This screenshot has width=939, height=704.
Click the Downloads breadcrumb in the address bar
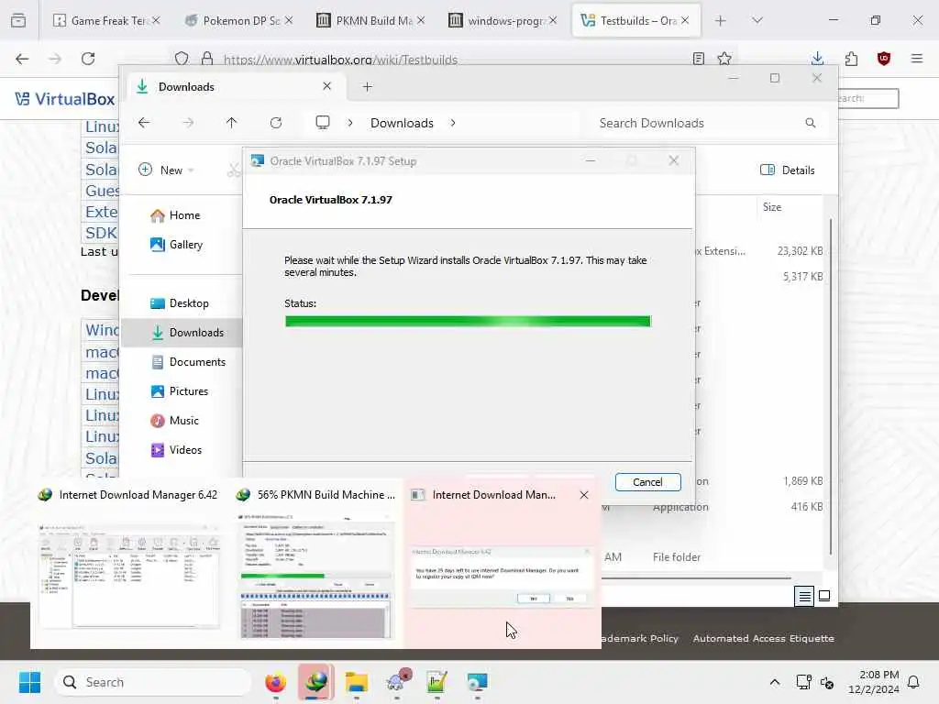point(402,123)
